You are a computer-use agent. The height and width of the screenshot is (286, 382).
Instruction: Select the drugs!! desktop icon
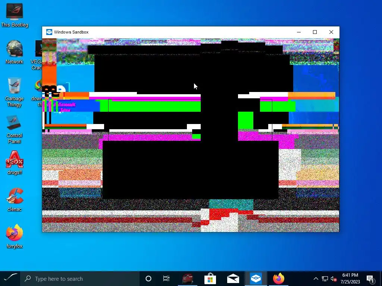(x=15, y=162)
